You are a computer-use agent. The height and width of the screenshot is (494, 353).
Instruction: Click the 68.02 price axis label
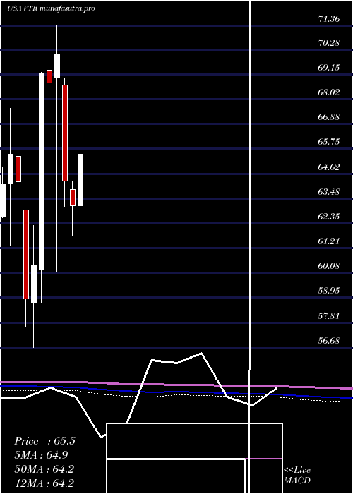click(x=329, y=92)
